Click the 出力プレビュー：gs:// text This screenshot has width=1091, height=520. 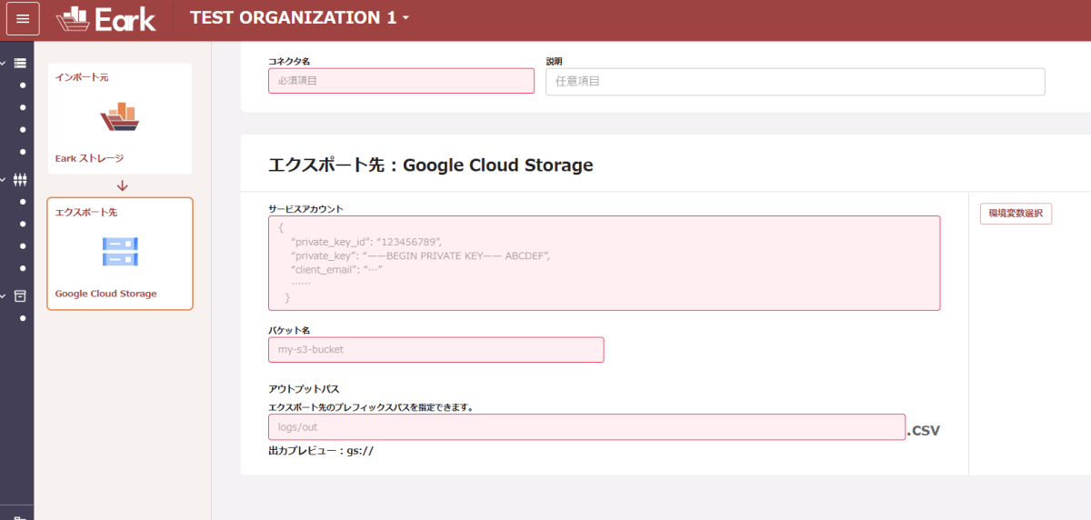[x=321, y=450]
